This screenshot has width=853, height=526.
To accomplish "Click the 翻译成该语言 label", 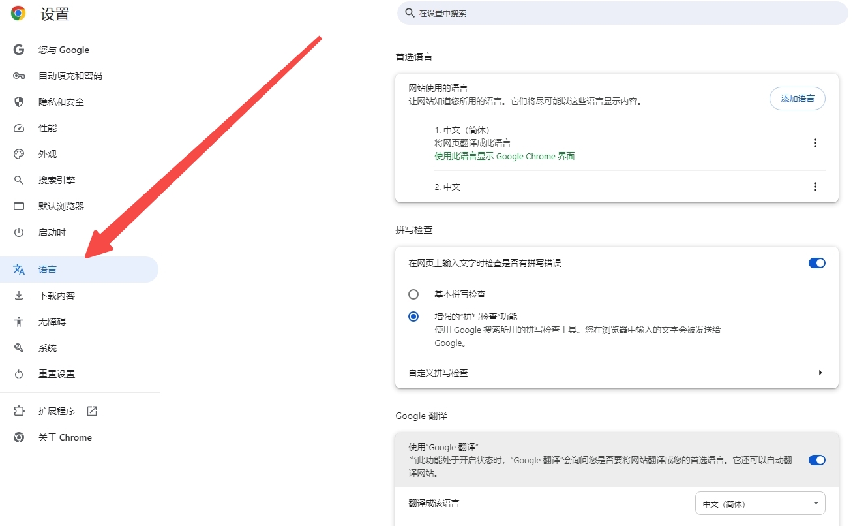I will click(x=434, y=503).
